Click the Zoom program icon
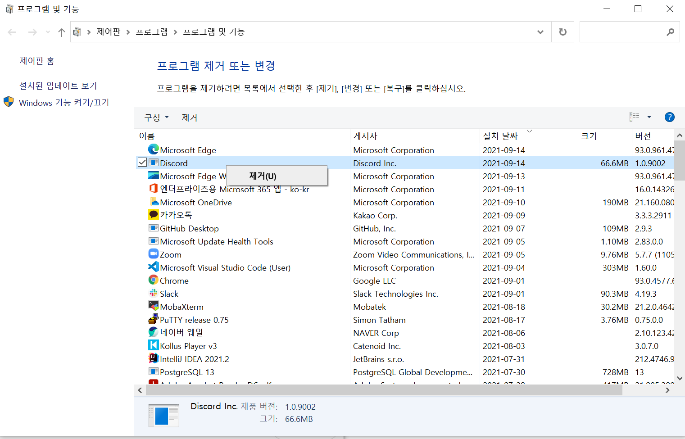Viewport: 685px width, 439px height. 154,254
